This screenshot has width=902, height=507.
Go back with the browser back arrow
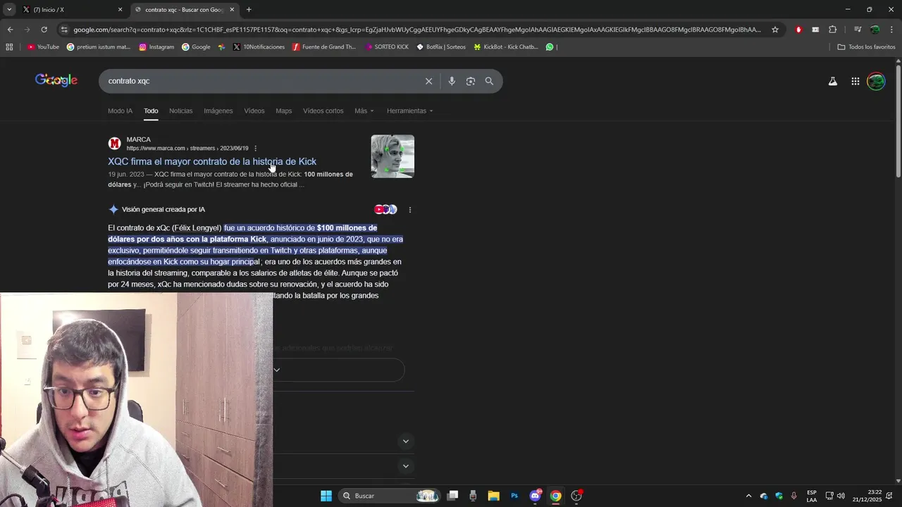click(10, 30)
